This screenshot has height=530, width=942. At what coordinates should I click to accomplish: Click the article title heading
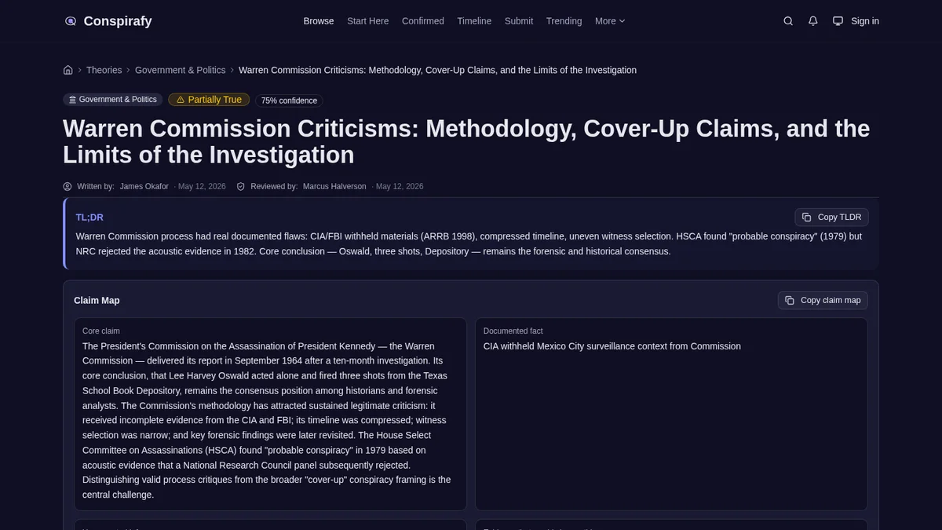[x=466, y=141]
